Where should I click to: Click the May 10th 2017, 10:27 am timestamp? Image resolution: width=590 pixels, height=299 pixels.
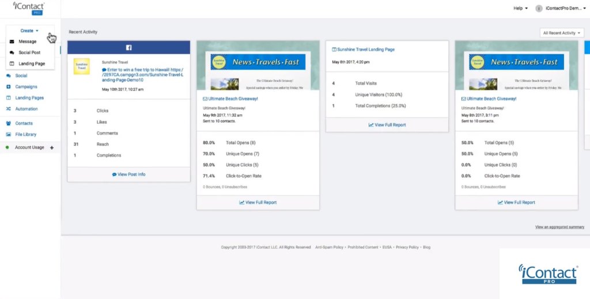123,89
